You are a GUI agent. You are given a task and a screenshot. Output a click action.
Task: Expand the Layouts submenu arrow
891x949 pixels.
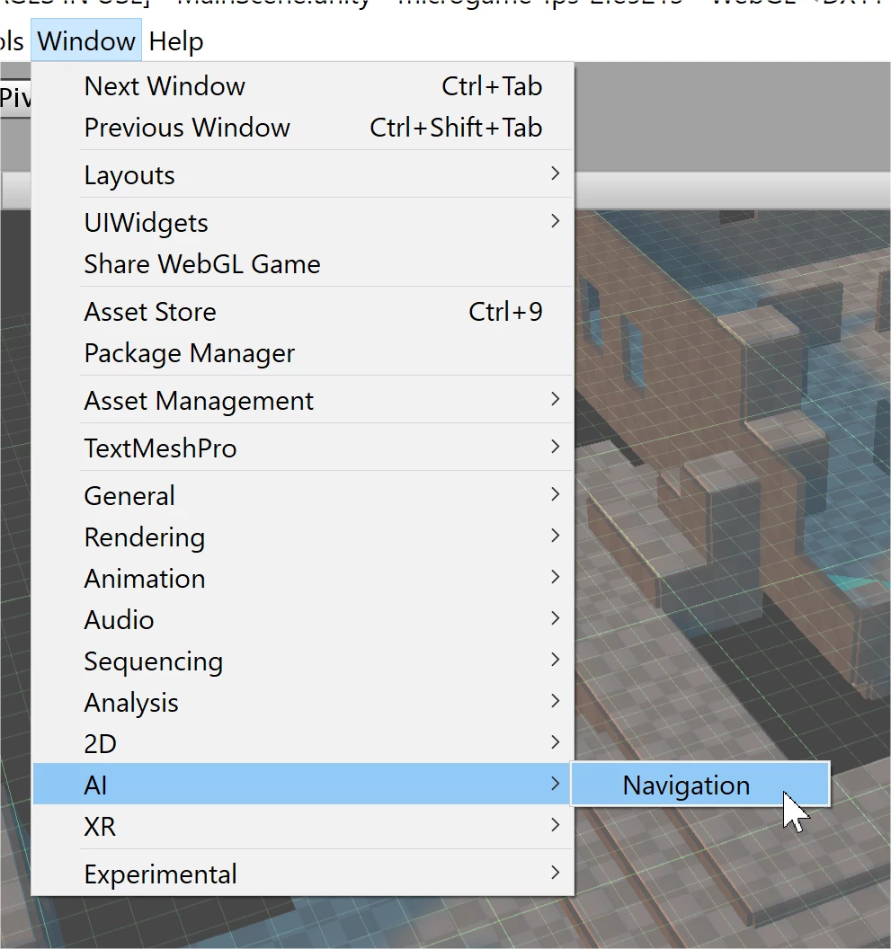(555, 173)
